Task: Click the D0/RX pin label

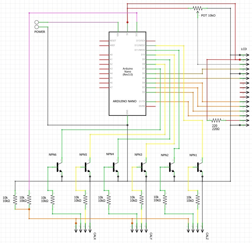Action: click(142, 106)
